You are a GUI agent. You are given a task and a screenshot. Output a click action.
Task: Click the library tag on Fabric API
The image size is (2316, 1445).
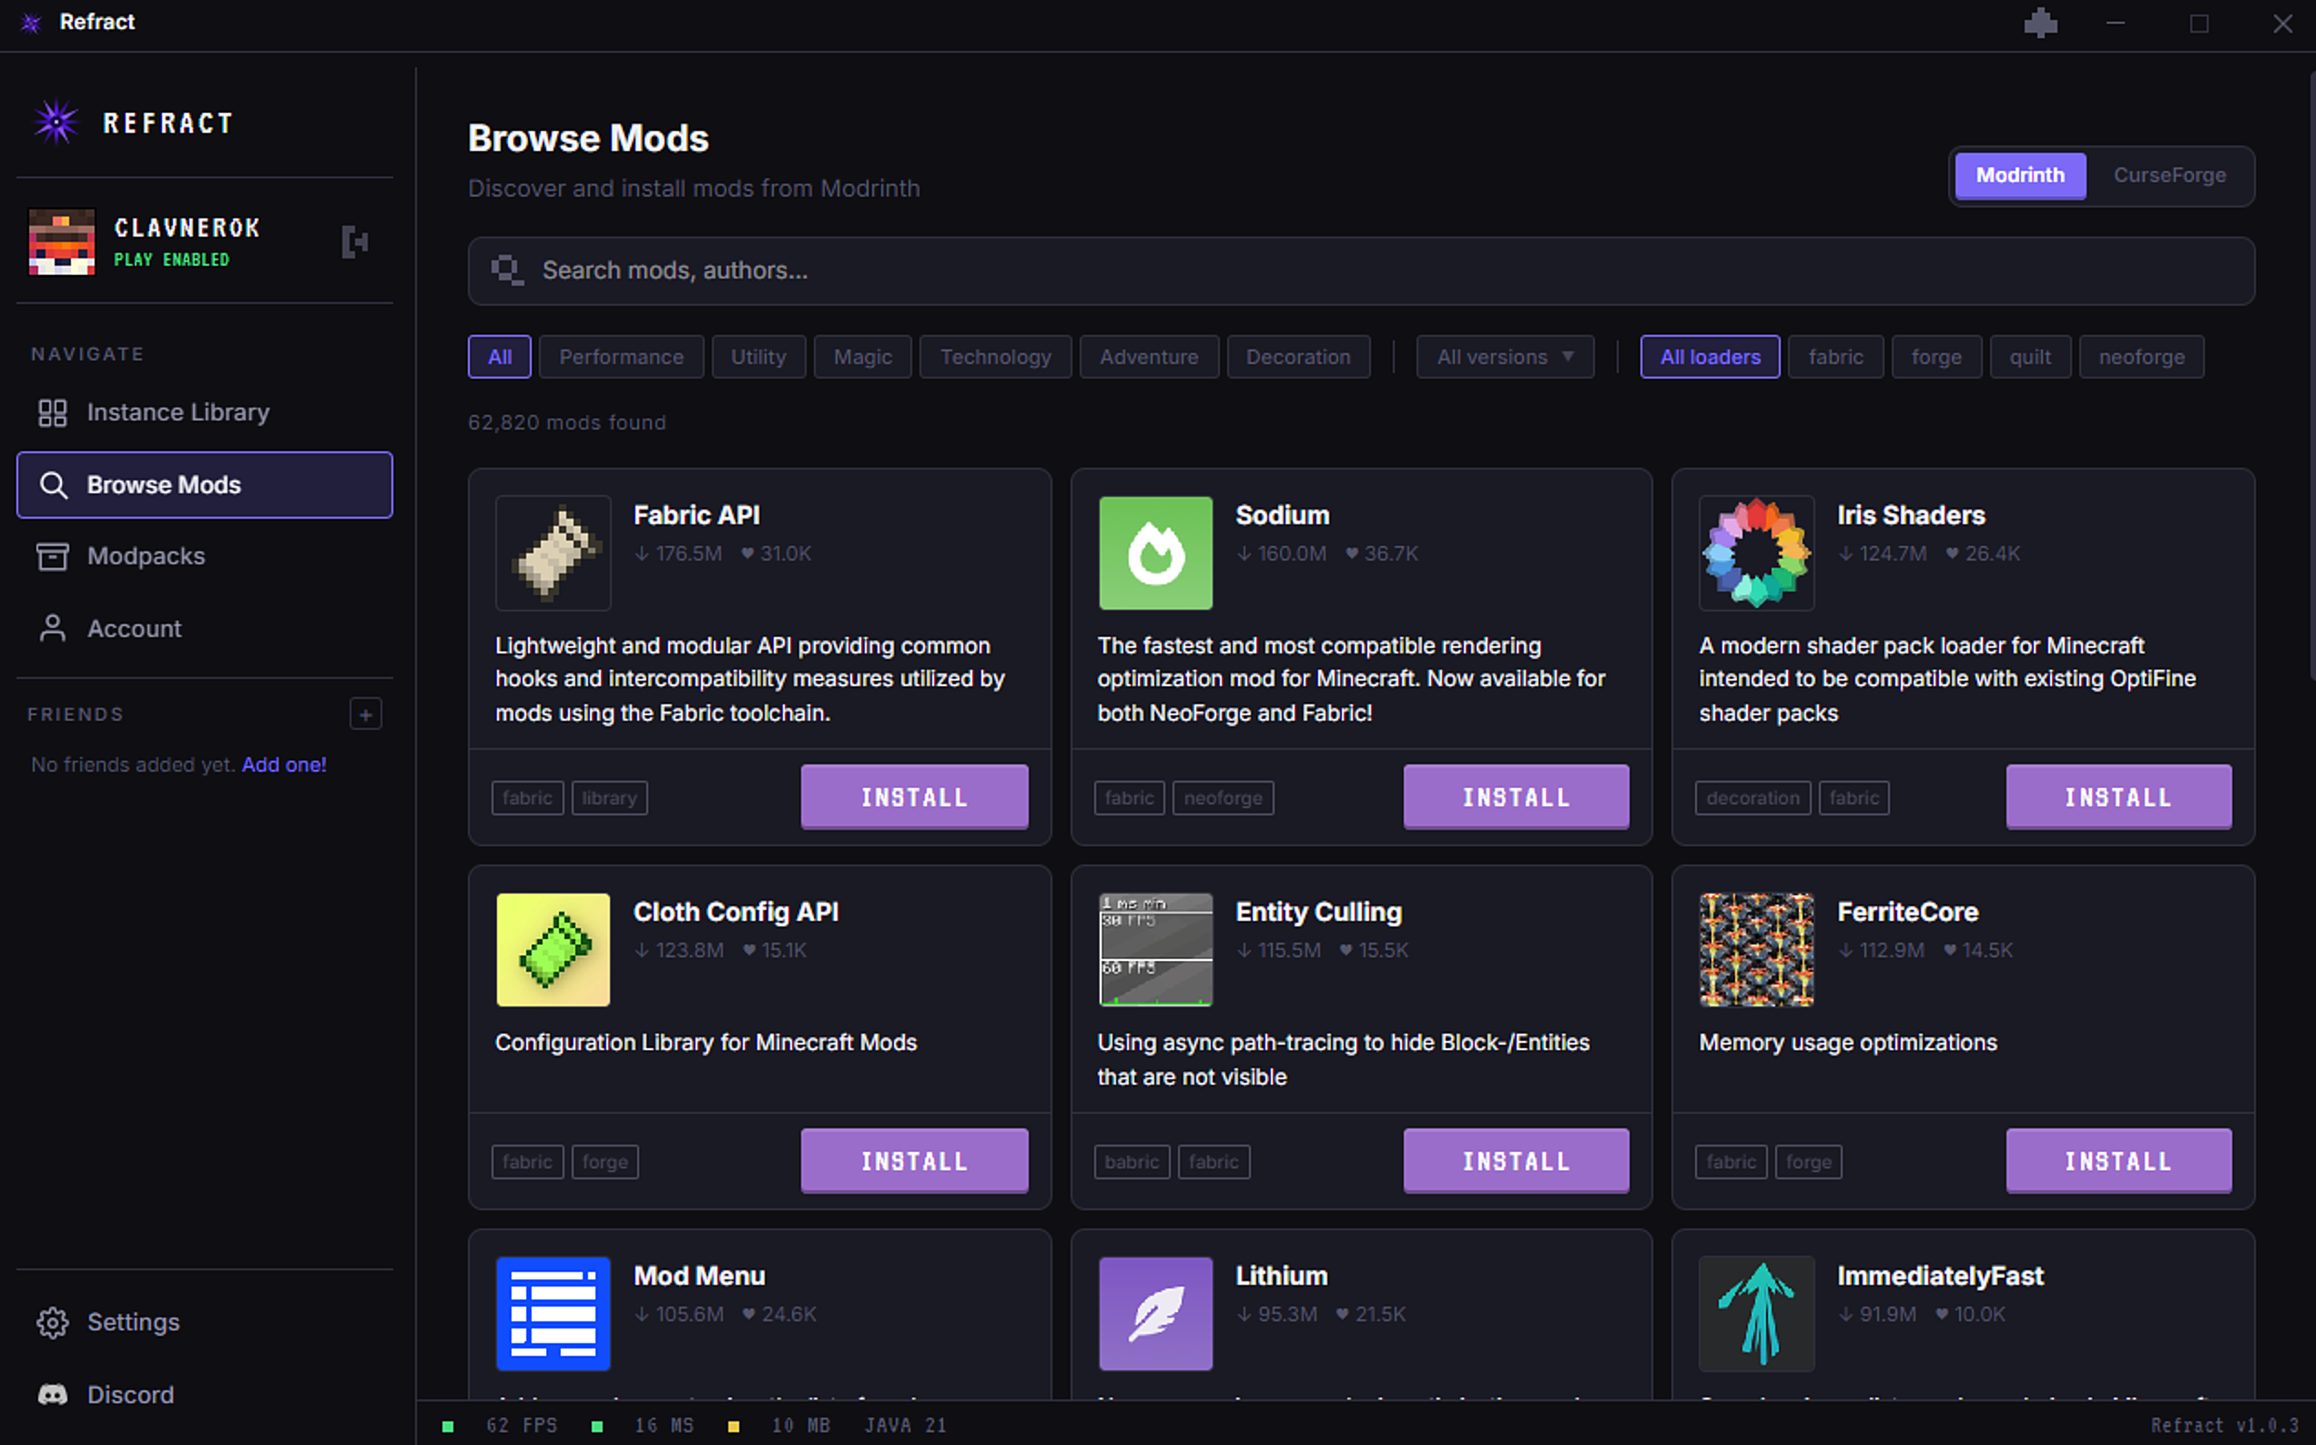609,798
